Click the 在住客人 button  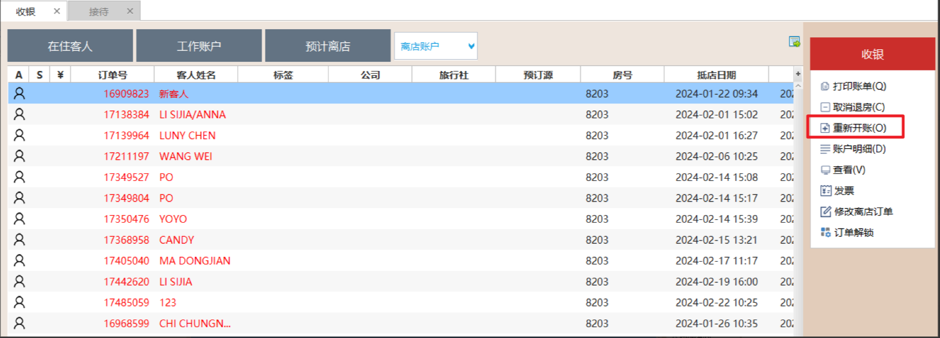pos(70,46)
